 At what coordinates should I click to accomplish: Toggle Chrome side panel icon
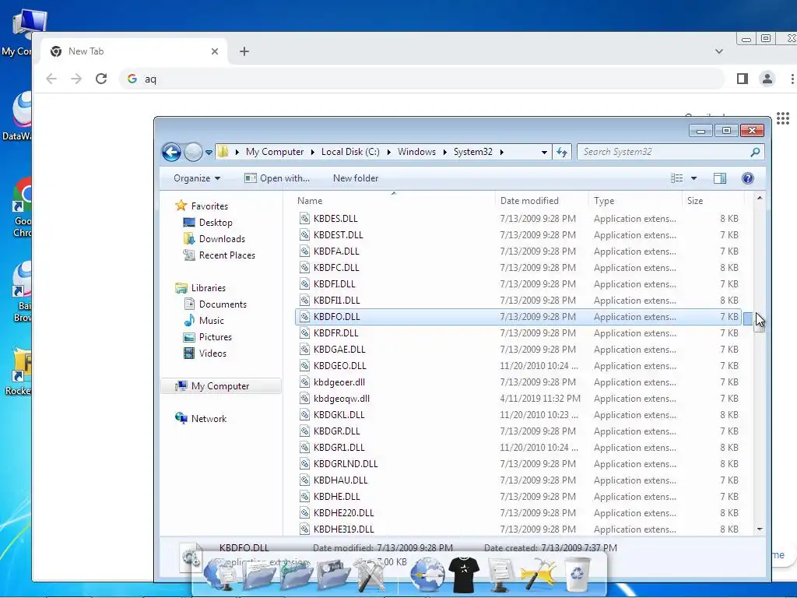(x=742, y=79)
